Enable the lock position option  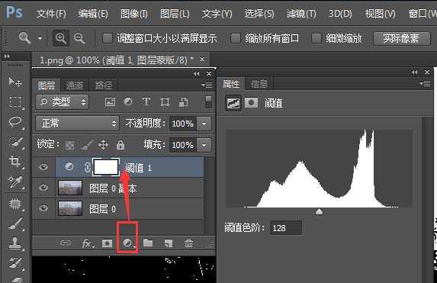coord(103,145)
